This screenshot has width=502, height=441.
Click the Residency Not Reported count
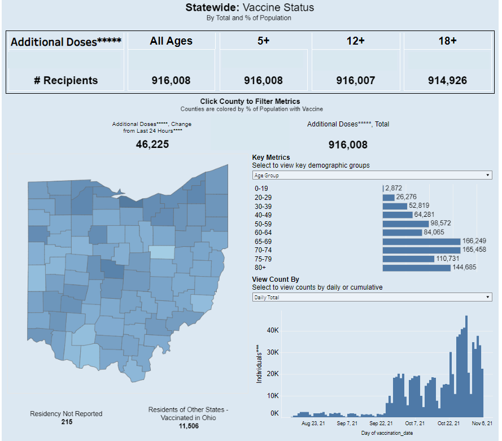[66, 421]
